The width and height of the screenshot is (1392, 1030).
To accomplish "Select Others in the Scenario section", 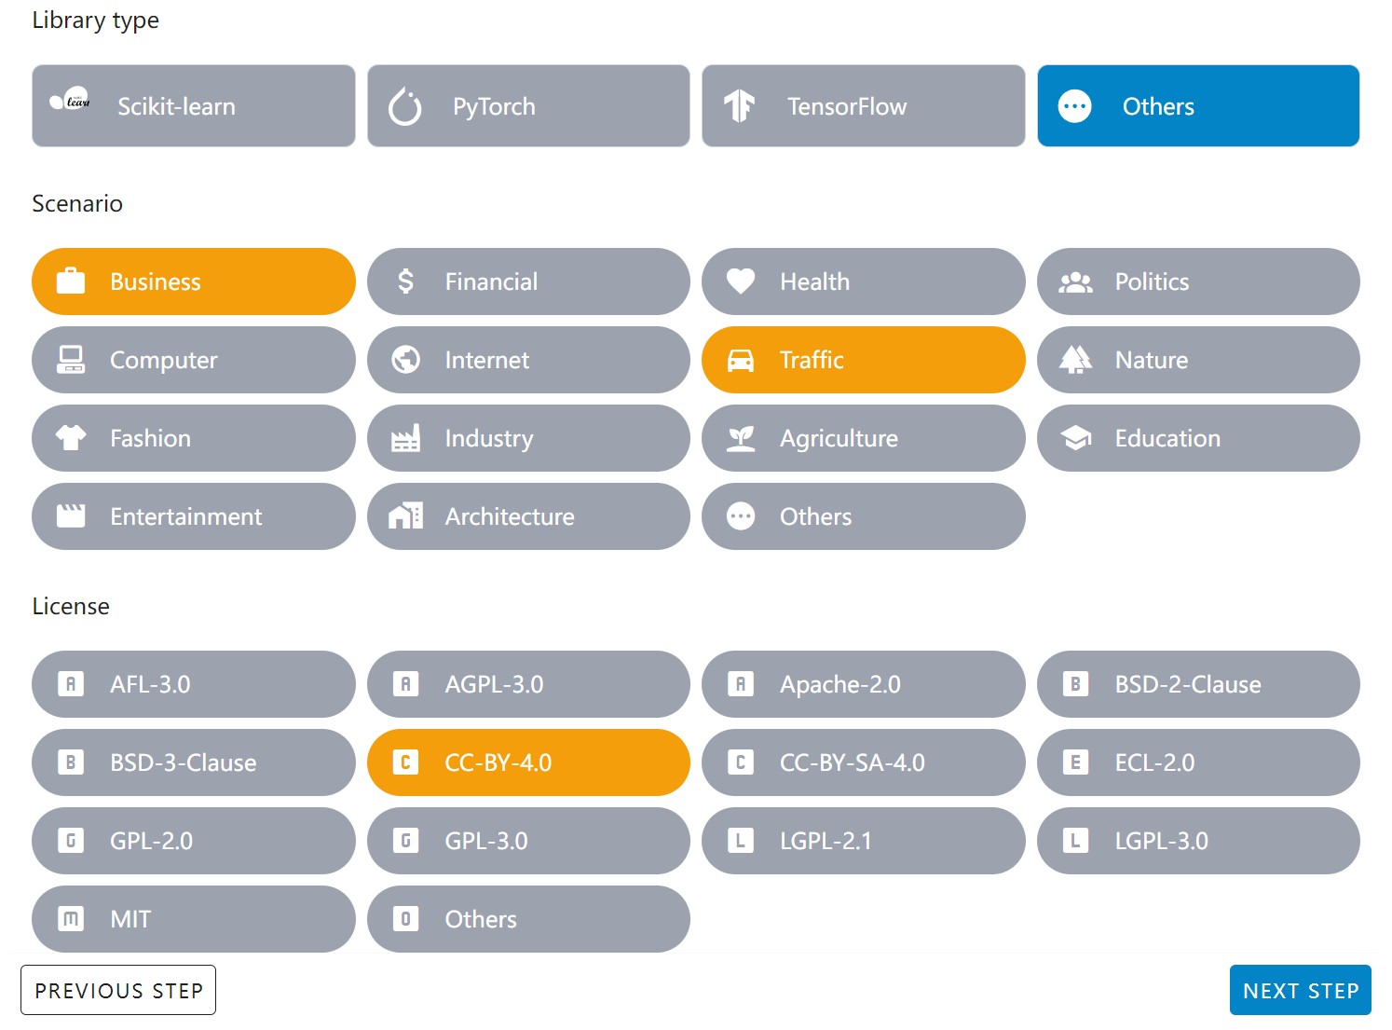I will pyautogui.click(x=864, y=516).
